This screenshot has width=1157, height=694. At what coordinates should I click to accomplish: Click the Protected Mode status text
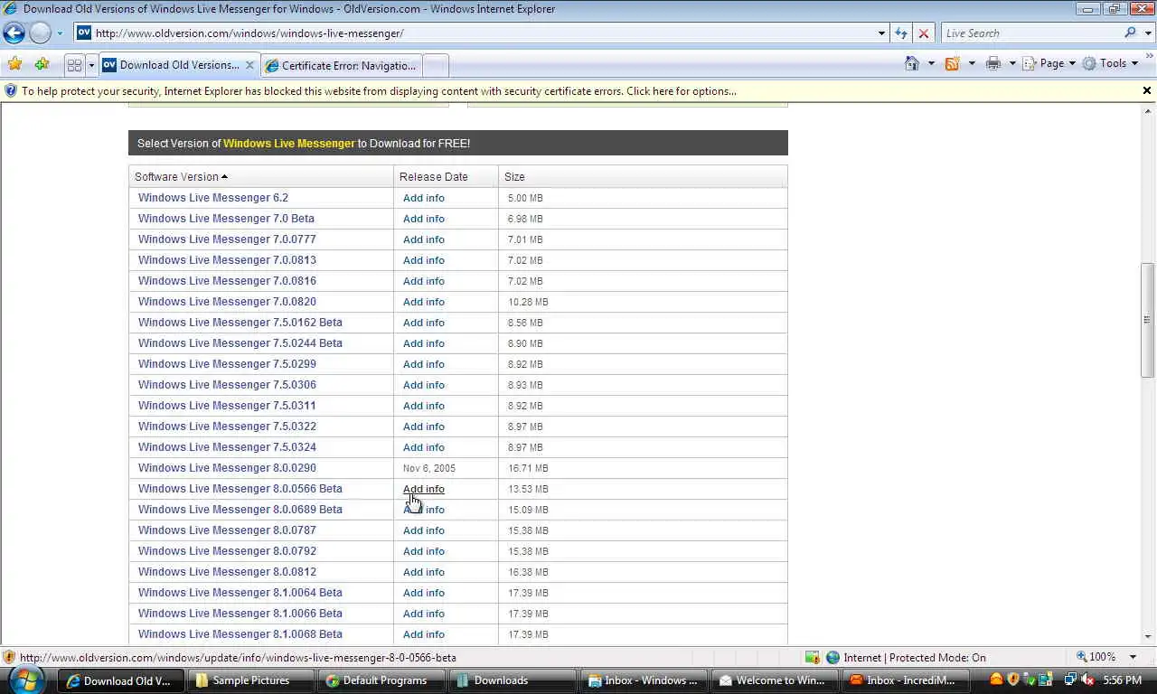pyautogui.click(x=915, y=657)
